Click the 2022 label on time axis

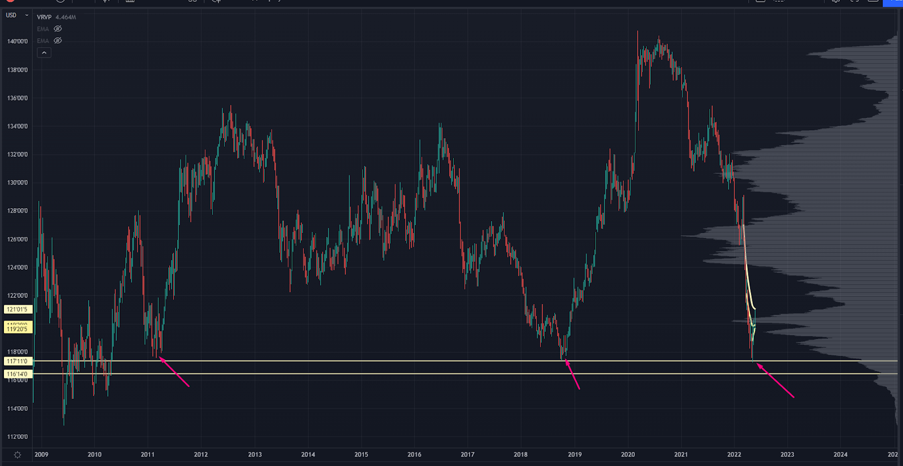pyautogui.click(x=734, y=455)
